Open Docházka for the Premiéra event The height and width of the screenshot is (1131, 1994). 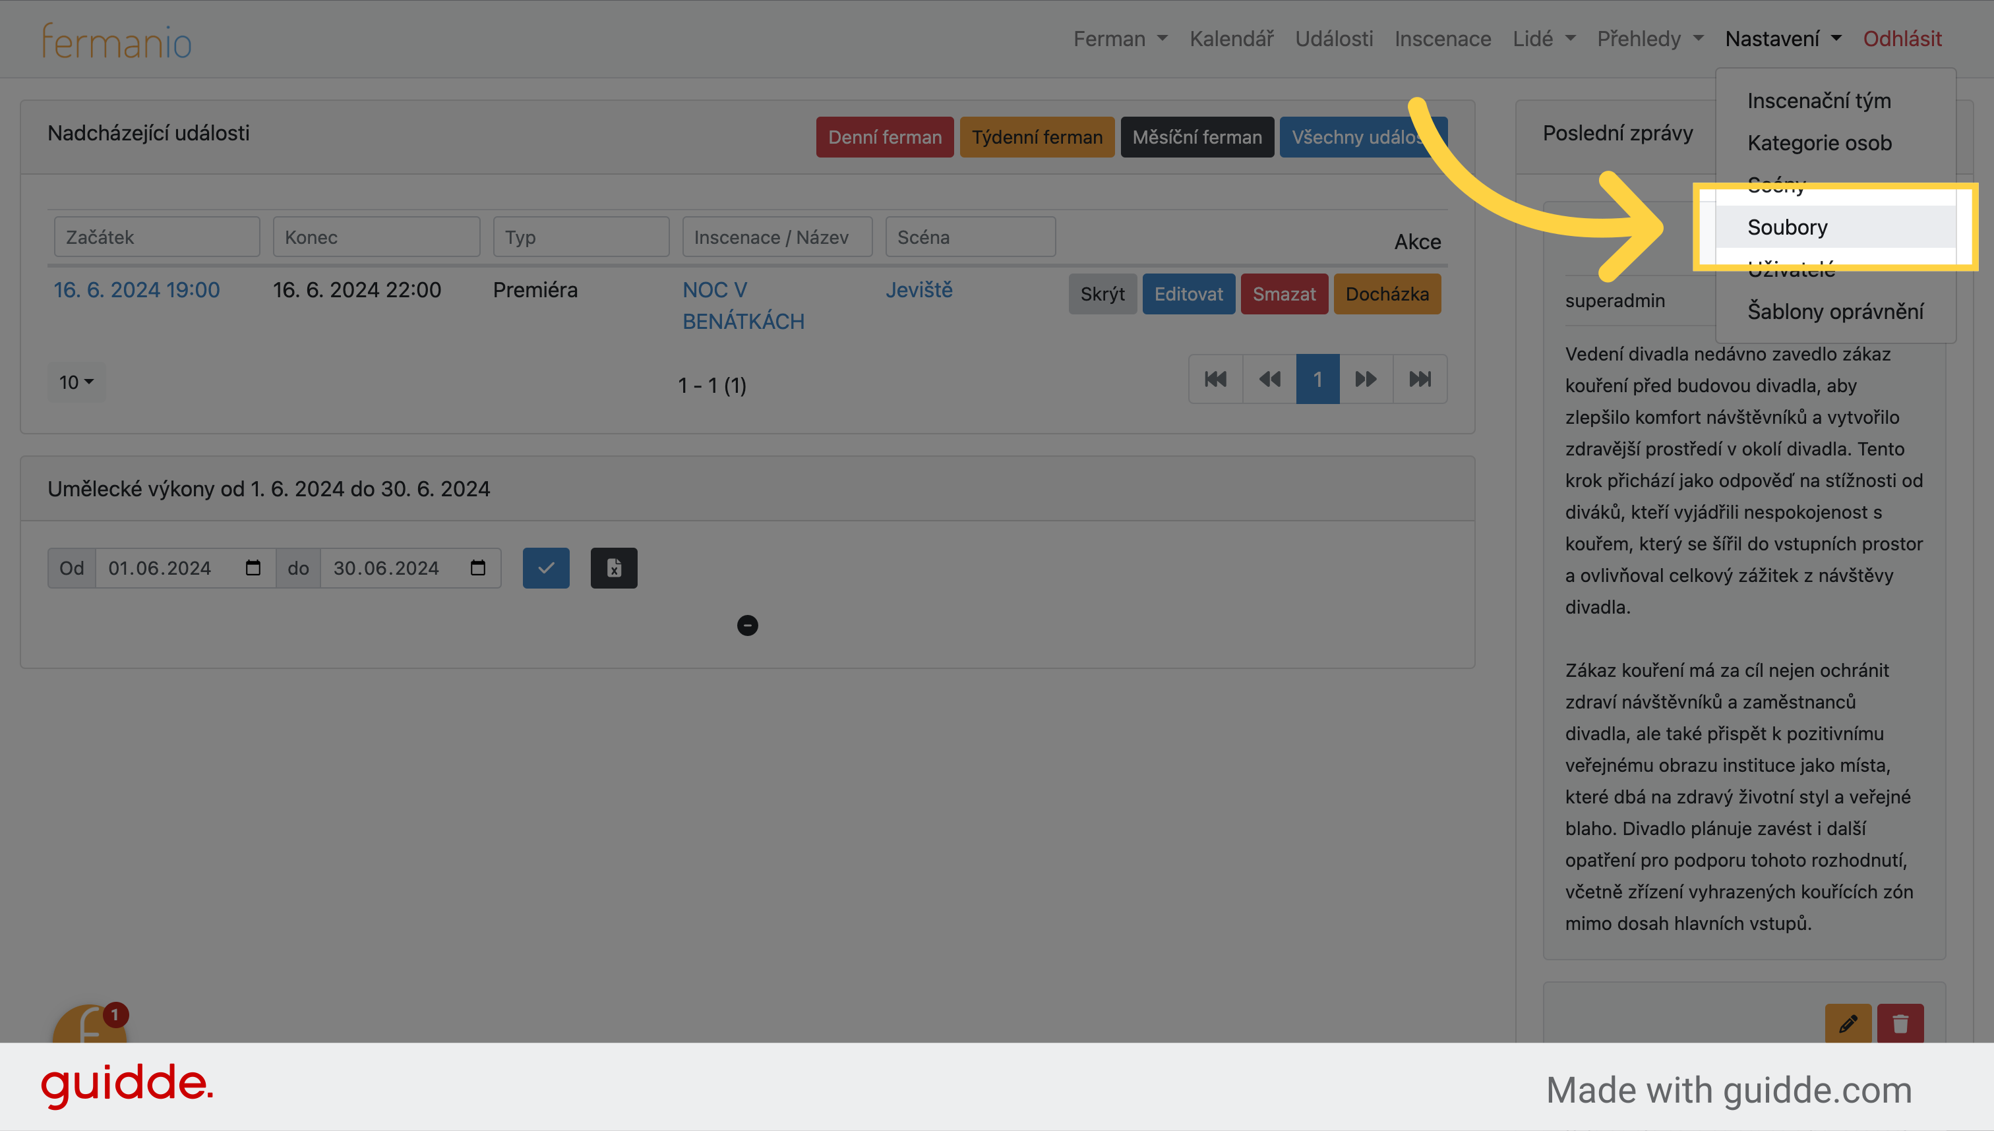(1387, 295)
